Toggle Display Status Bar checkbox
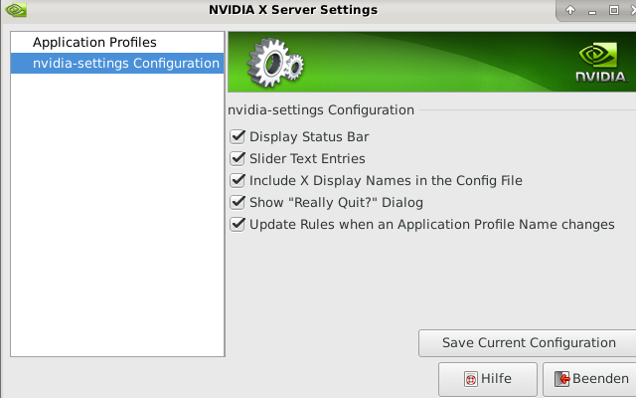The height and width of the screenshot is (398, 636). 238,137
